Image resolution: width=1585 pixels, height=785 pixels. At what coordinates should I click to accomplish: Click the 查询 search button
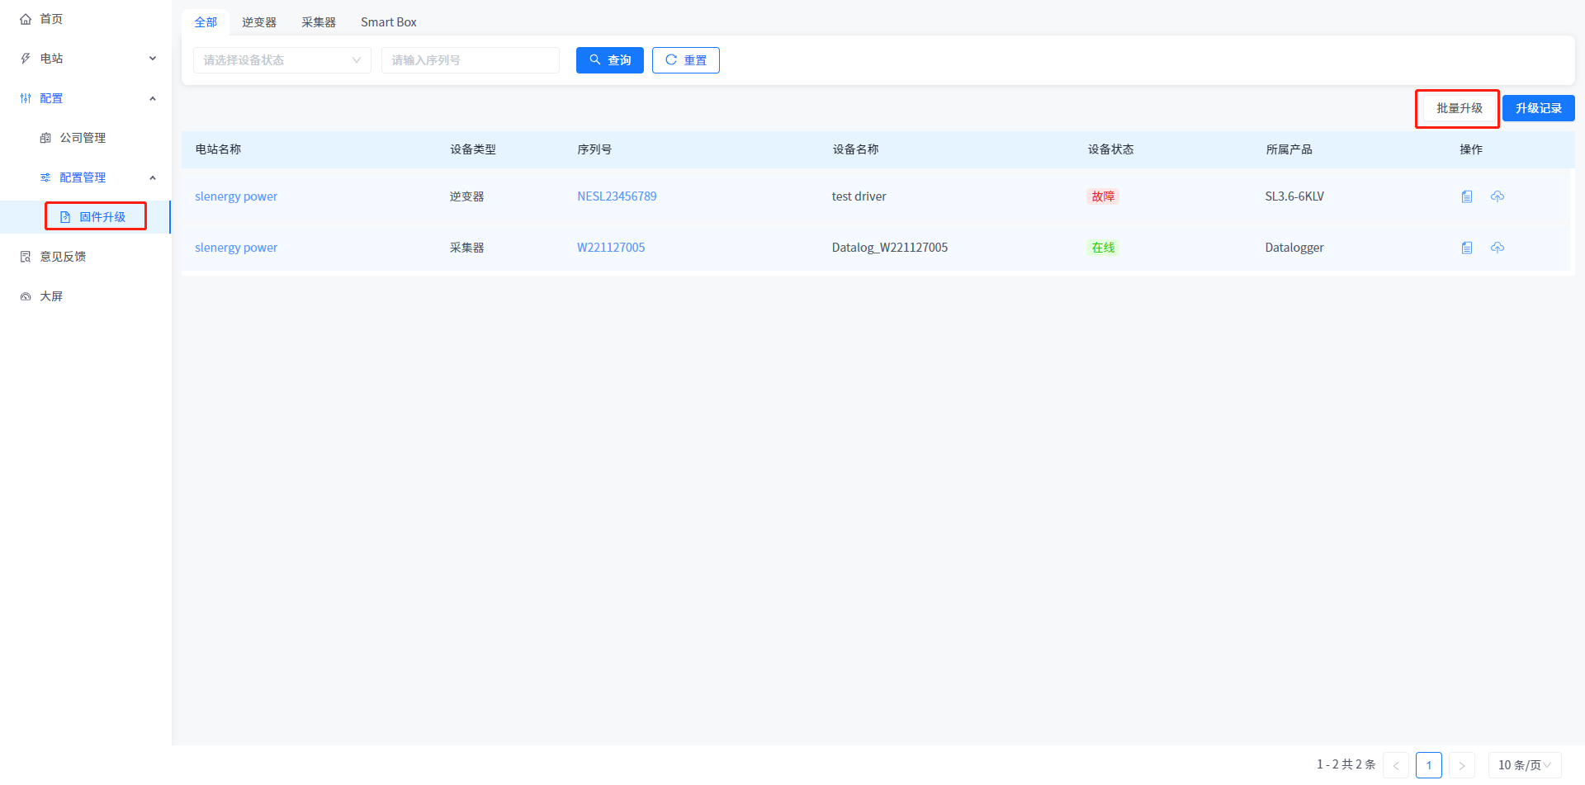click(x=609, y=60)
